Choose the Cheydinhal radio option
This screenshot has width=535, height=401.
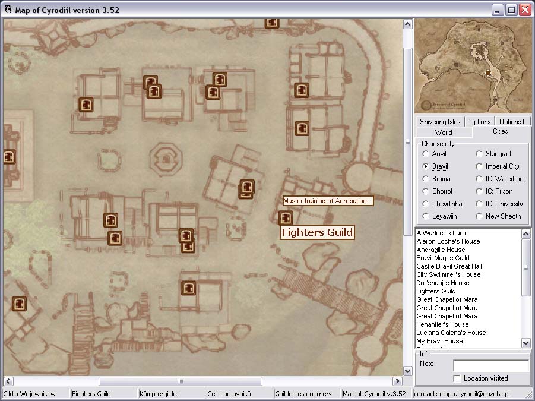(426, 204)
